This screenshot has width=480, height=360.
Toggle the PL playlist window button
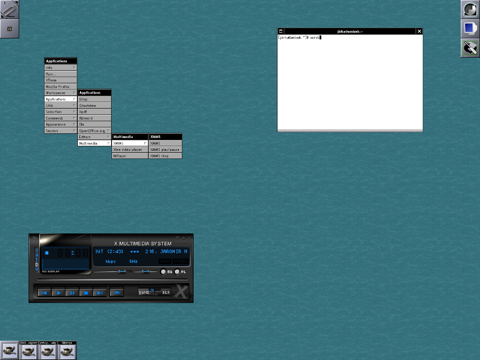pos(178,272)
